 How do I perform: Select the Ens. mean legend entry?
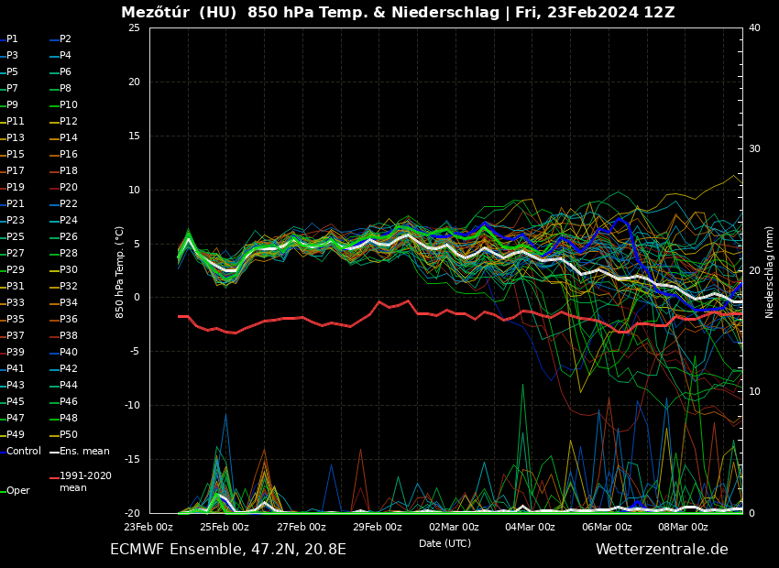point(84,452)
